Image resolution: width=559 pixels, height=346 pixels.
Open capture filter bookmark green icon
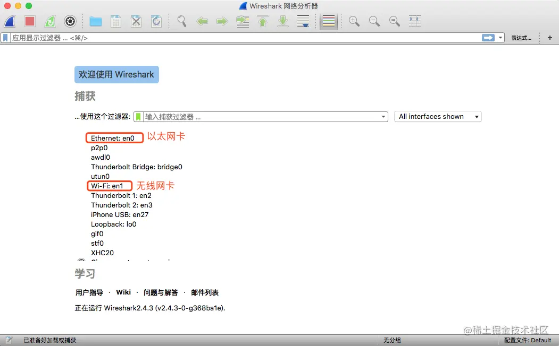point(138,117)
